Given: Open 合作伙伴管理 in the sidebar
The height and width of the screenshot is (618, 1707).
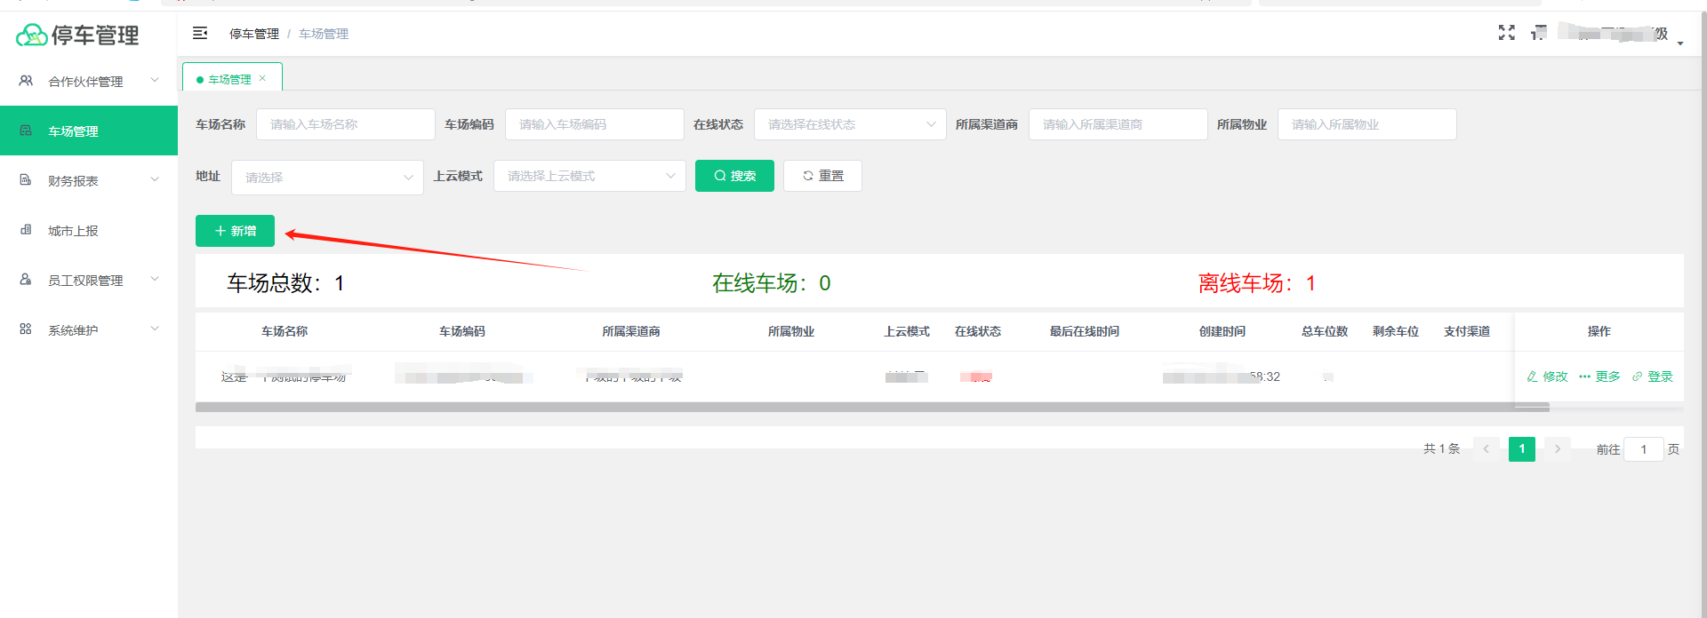Looking at the screenshot, I should pos(89,81).
